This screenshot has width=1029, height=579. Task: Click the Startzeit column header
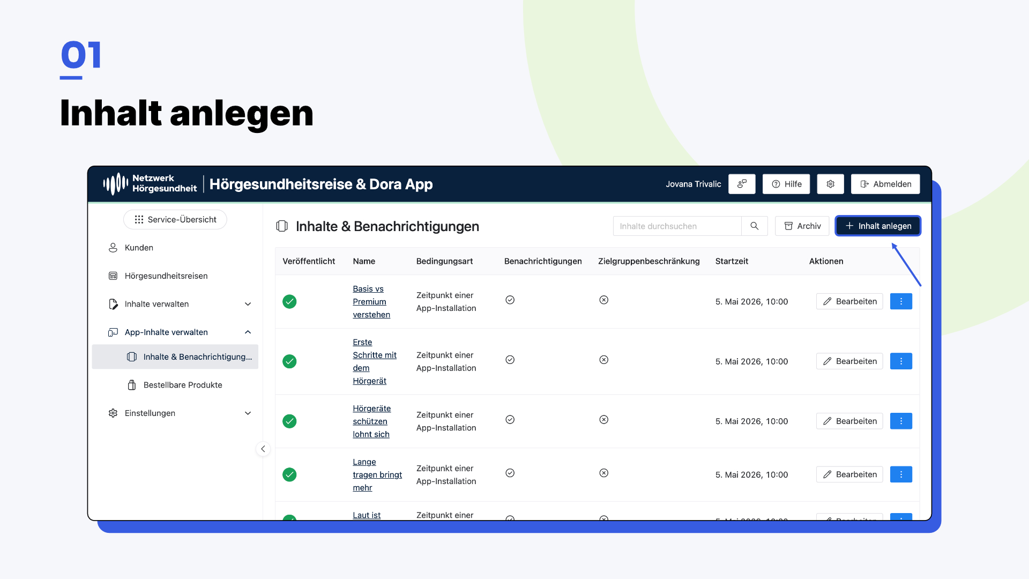tap(732, 261)
